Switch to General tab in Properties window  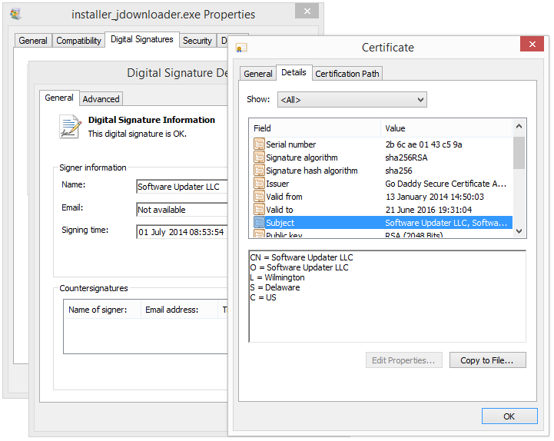(x=33, y=41)
